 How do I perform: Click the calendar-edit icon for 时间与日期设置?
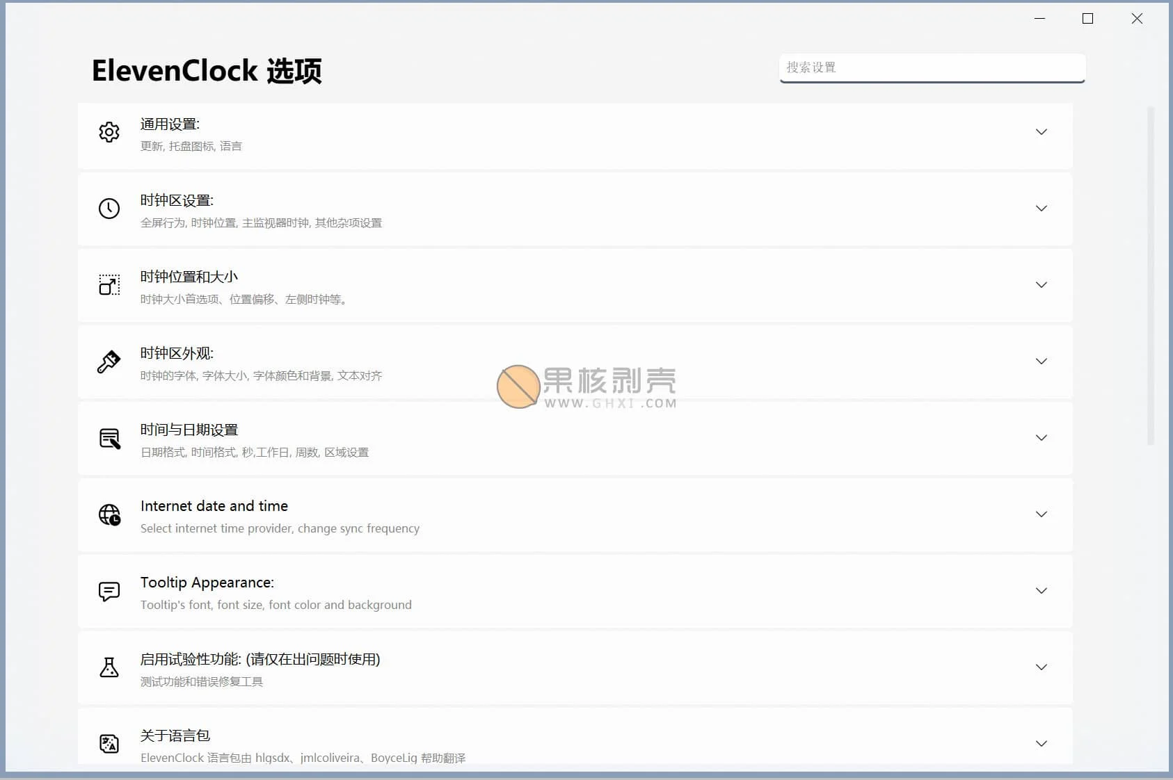109,438
